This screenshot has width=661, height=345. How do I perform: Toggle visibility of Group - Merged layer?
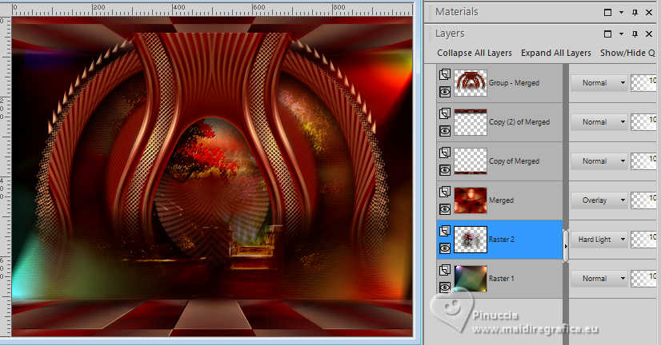(445, 92)
